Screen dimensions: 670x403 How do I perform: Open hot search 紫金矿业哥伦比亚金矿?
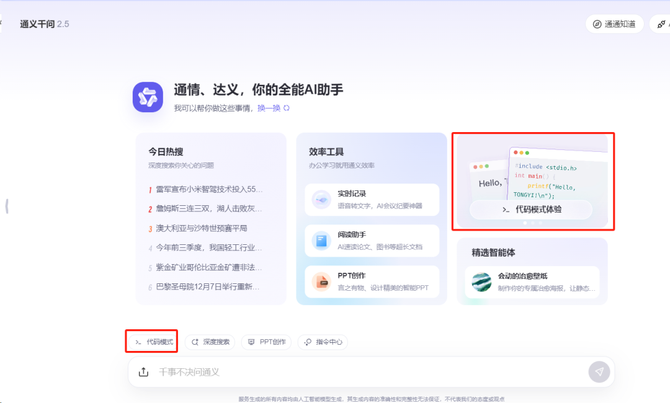209,267
